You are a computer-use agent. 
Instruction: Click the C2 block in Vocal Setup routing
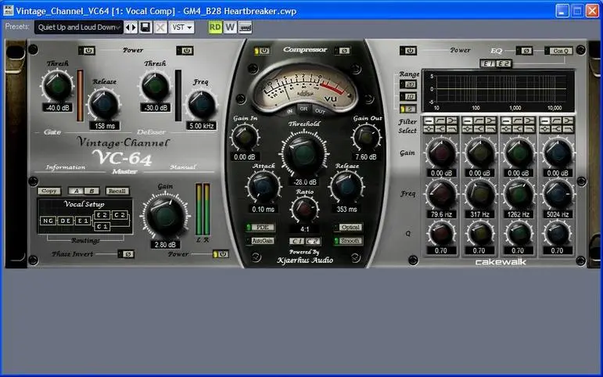(x=120, y=214)
